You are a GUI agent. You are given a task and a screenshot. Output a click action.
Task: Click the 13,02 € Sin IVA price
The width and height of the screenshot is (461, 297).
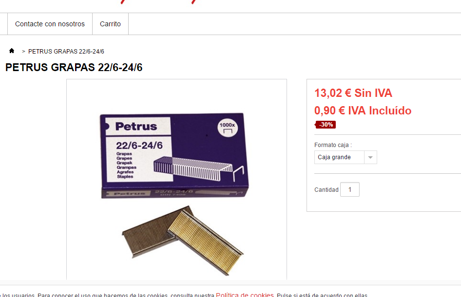coord(353,93)
